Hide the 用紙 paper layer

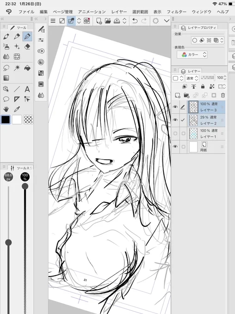pos(175,146)
